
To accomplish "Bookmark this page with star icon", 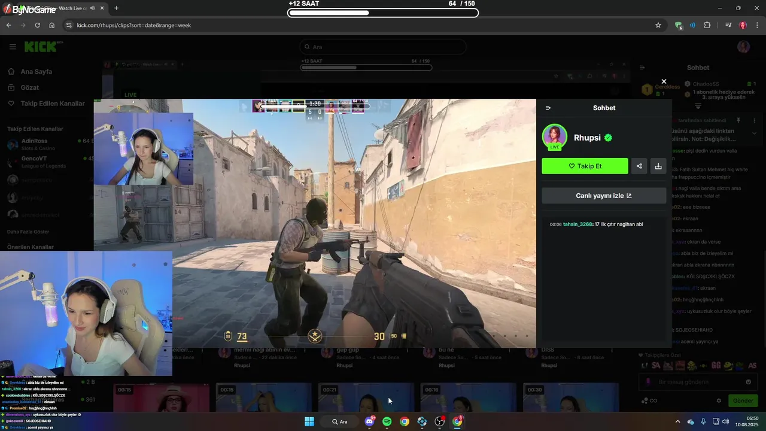I will pyautogui.click(x=658, y=25).
